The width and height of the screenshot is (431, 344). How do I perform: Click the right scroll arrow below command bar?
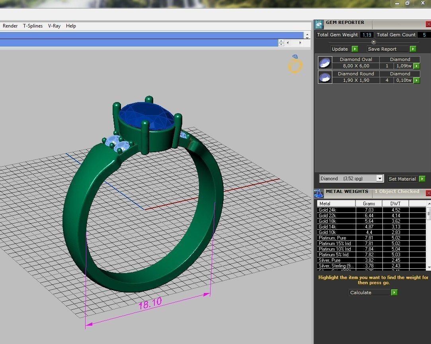300,43
